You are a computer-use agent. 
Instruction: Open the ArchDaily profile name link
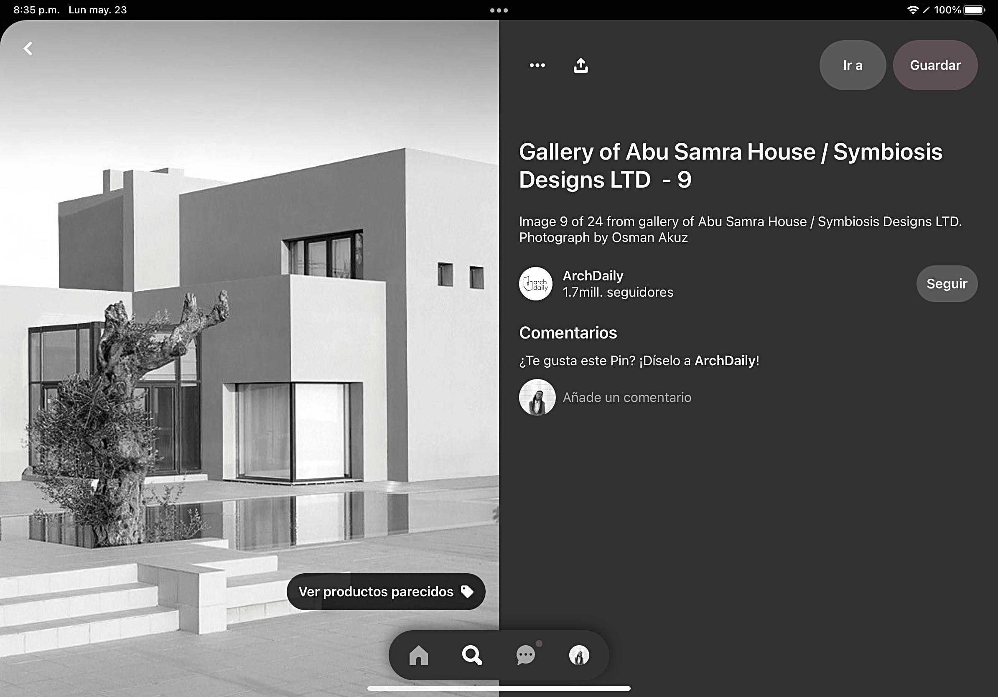(x=593, y=275)
